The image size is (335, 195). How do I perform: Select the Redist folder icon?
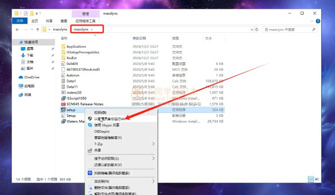point(63,58)
